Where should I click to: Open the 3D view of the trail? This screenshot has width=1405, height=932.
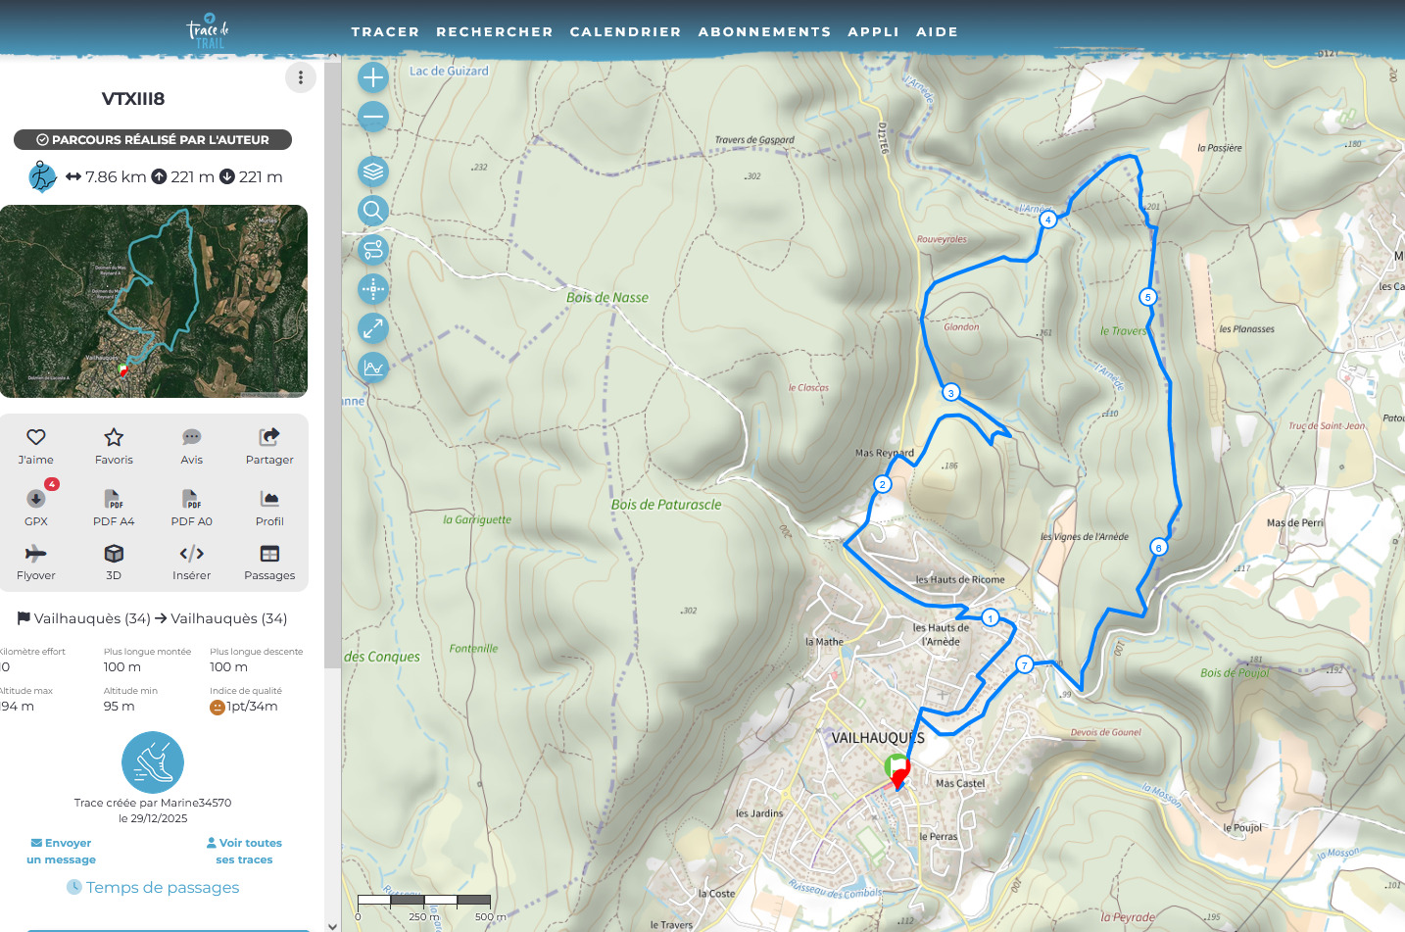pos(114,562)
